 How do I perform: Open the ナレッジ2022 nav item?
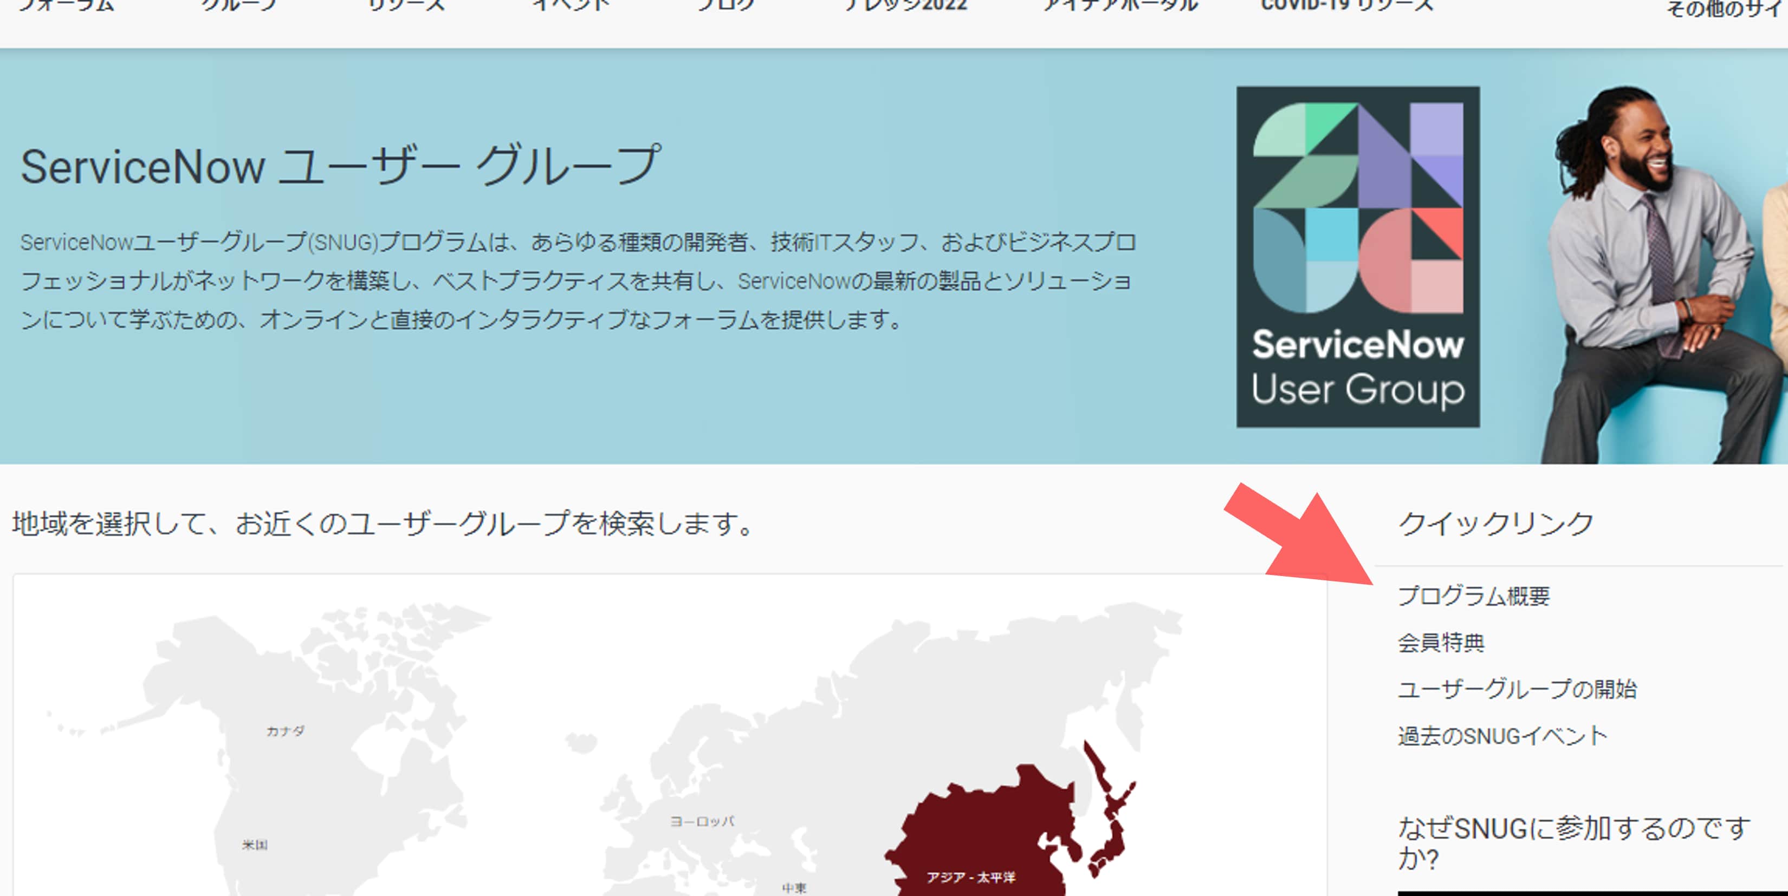click(x=905, y=5)
